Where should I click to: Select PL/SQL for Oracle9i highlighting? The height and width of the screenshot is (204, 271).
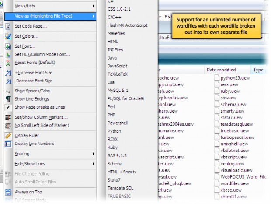click(x=125, y=98)
